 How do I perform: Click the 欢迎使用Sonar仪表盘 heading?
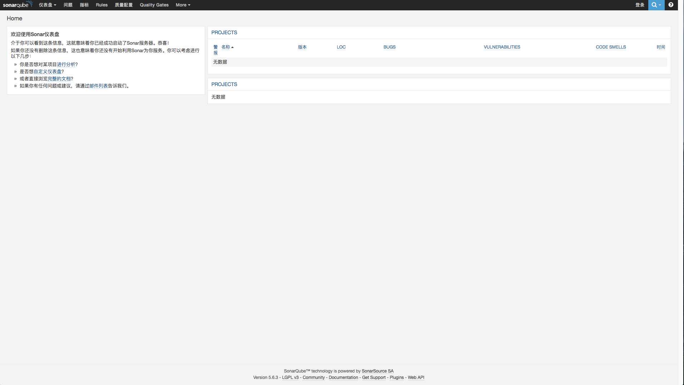(35, 34)
